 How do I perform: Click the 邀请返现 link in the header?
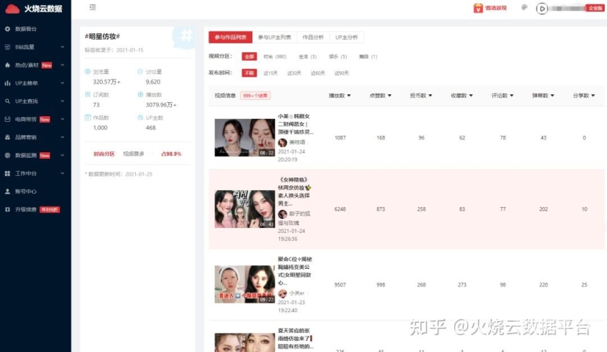coord(496,8)
